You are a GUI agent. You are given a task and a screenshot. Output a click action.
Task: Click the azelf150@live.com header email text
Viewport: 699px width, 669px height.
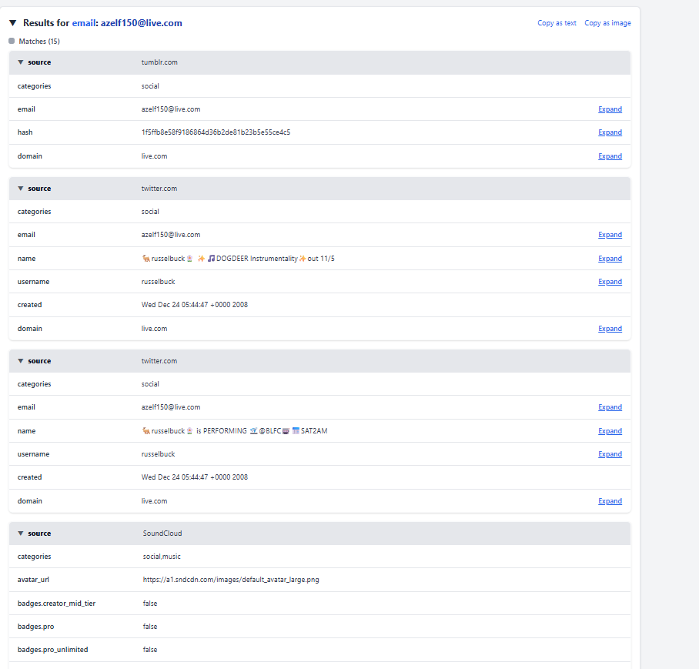[x=141, y=23]
